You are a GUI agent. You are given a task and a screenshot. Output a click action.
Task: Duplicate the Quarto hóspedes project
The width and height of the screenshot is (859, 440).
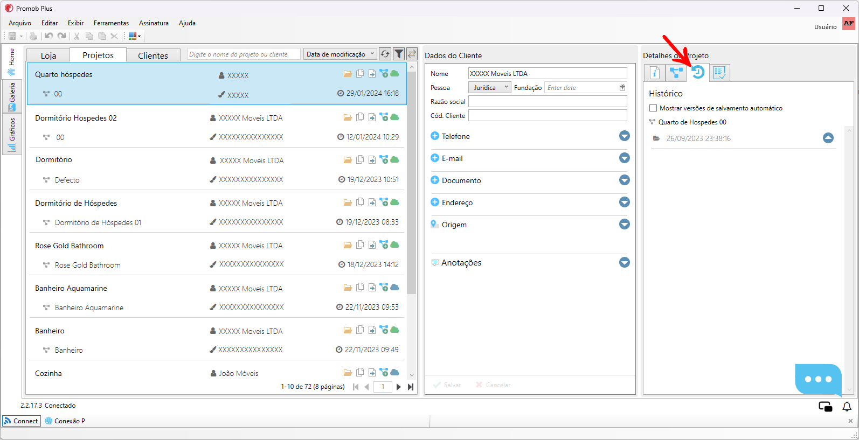pyautogui.click(x=360, y=73)
